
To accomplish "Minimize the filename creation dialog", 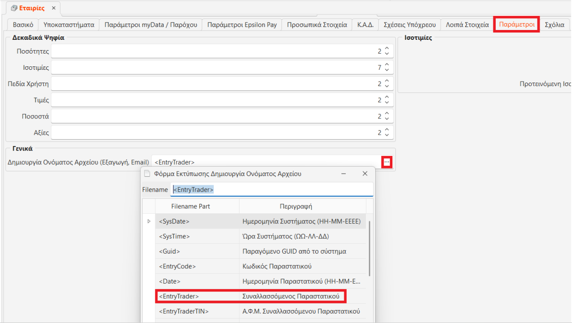I will [343, 174].
